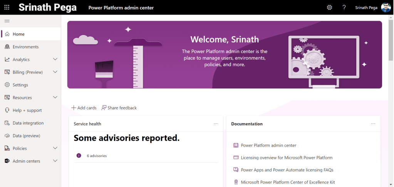Screen dimensions: 394x187
Task: Open the app launcher waffle icon
Action: pyautogui.click(x=7, y=7)
